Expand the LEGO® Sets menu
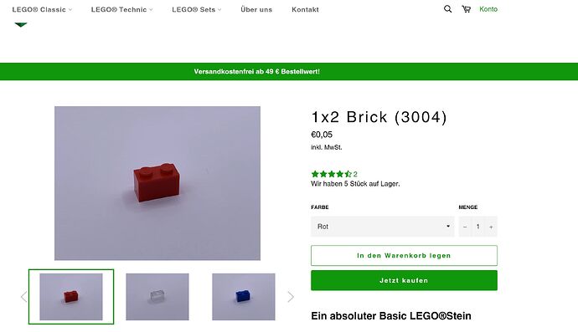This screenshot has height=332, width=578. coord(197,9)
